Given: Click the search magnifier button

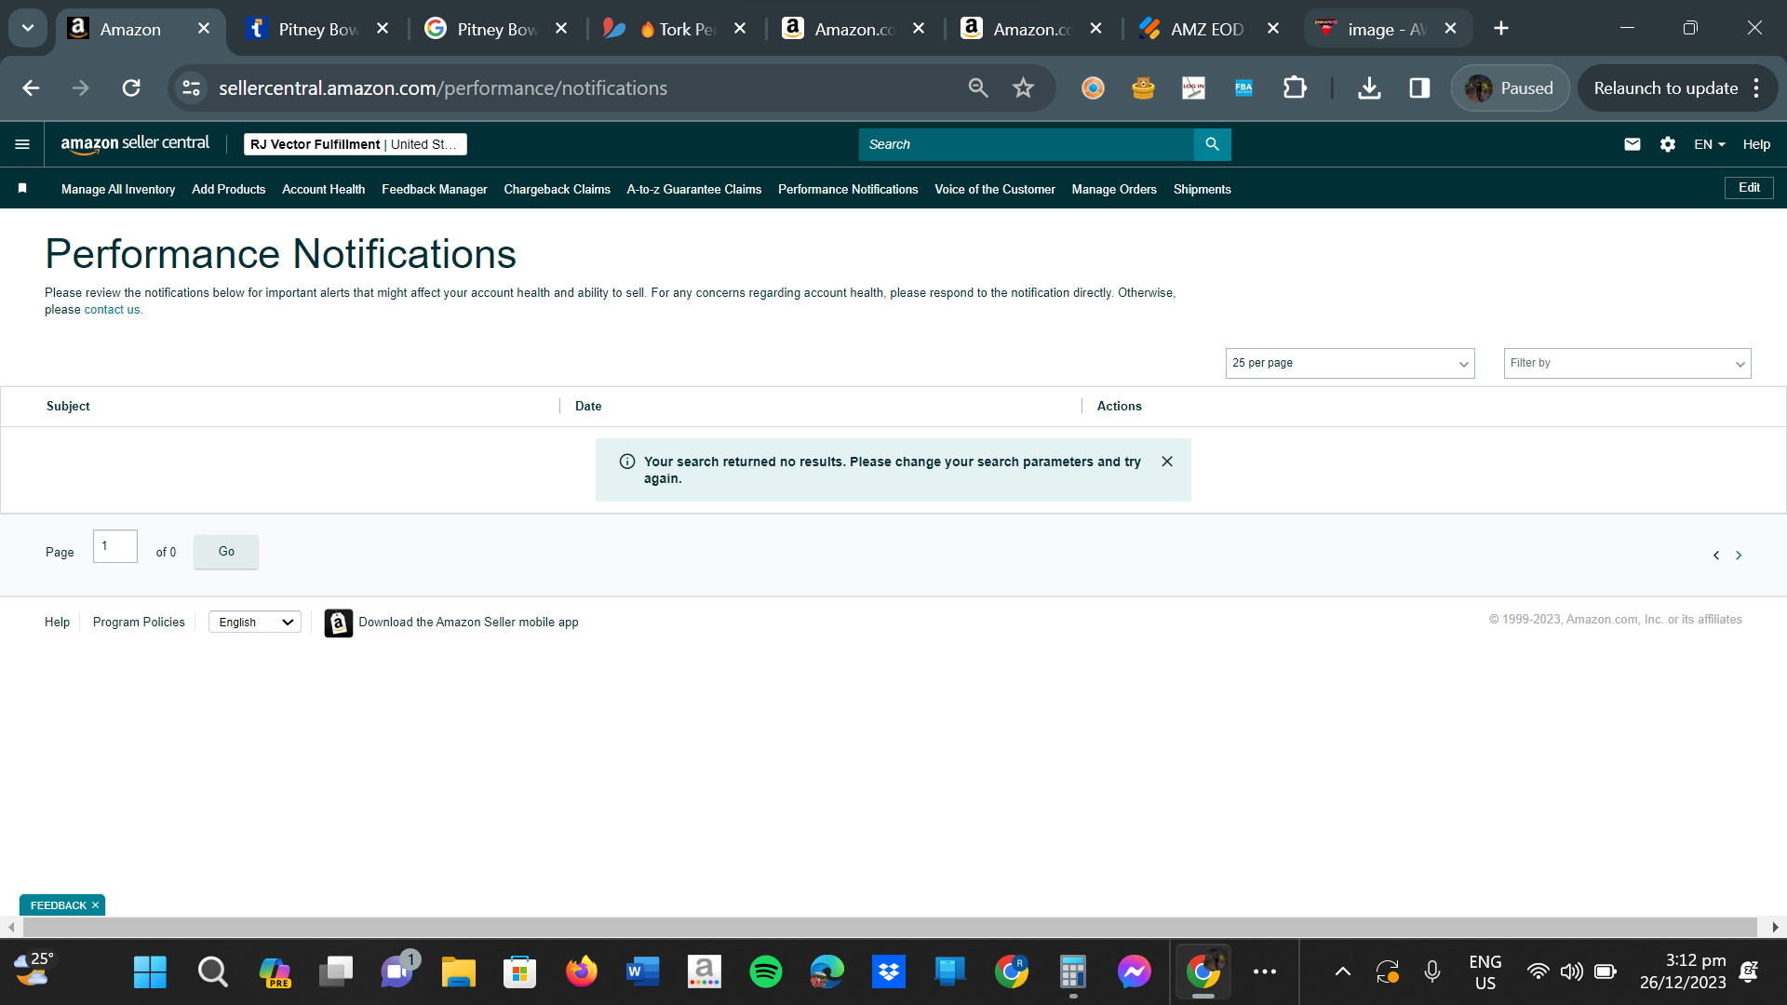Looking at the screenshot, I should (x=1212, y=144).
